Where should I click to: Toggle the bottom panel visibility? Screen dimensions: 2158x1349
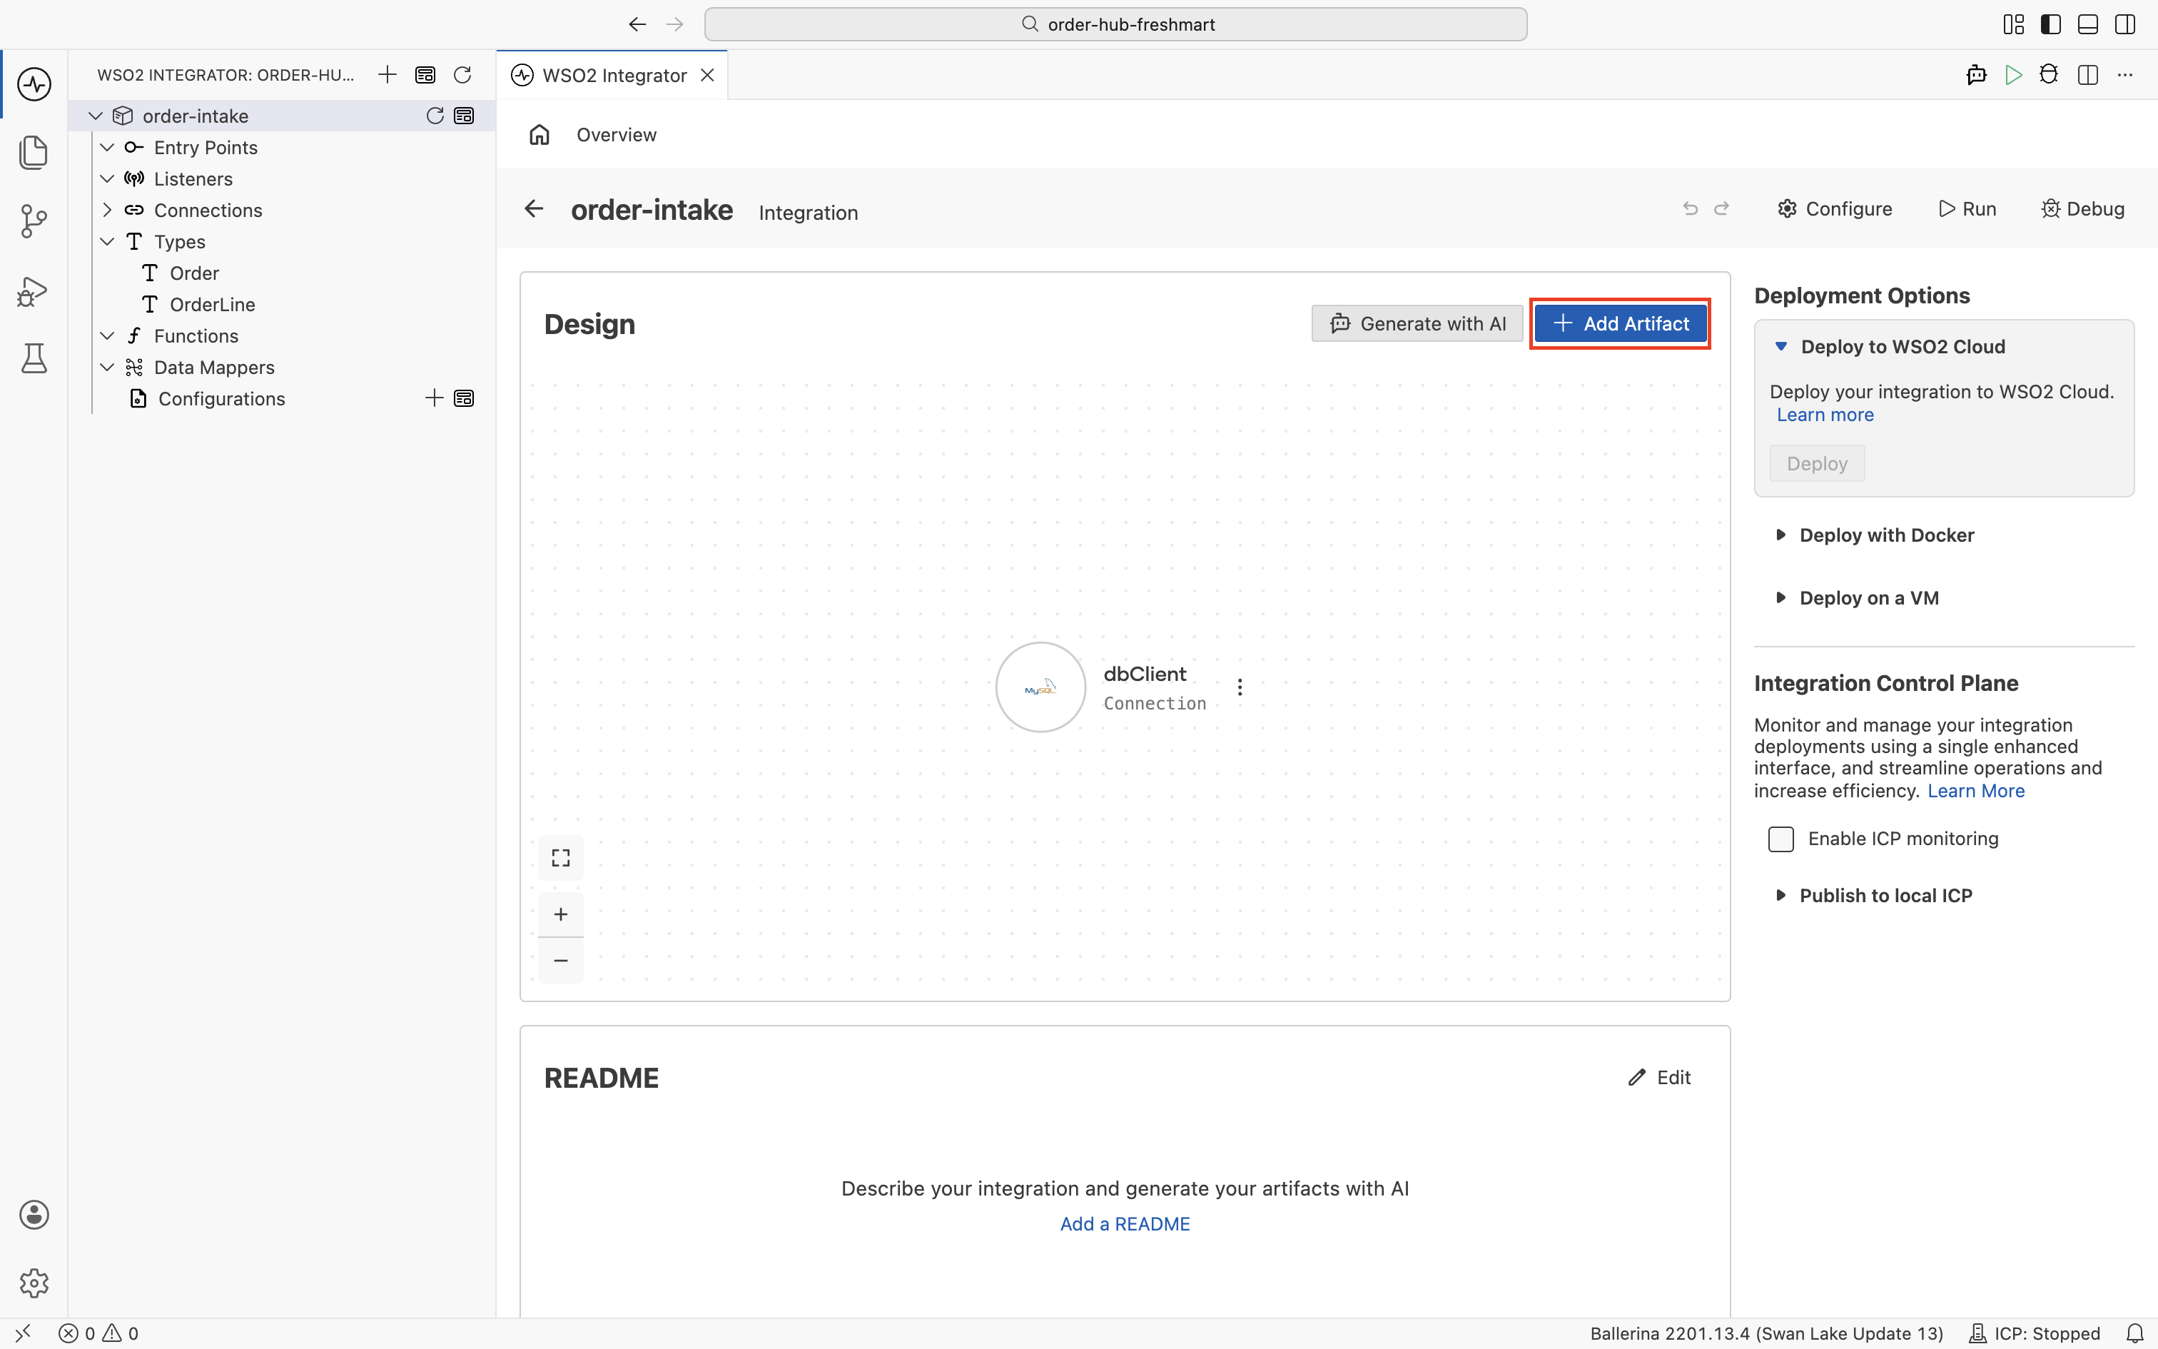(x=2087, y=24)
